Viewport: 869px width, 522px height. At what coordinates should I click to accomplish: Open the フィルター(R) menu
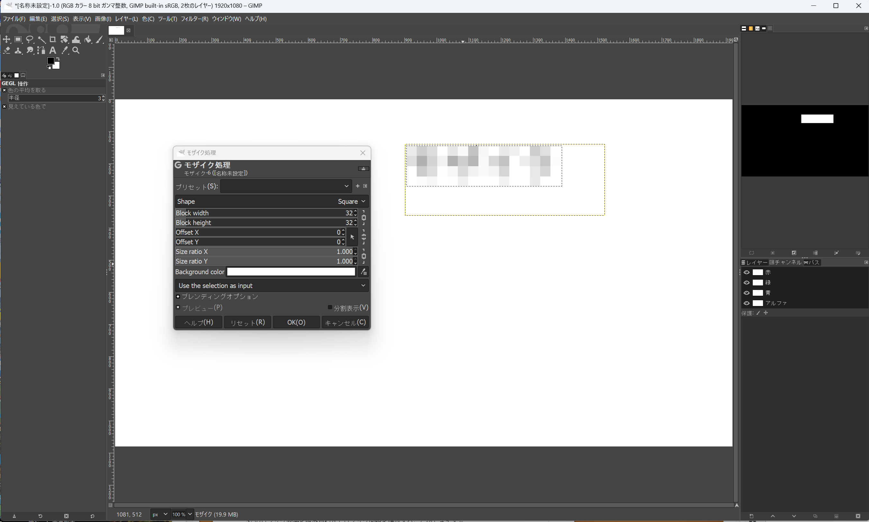tap(195, 19)
